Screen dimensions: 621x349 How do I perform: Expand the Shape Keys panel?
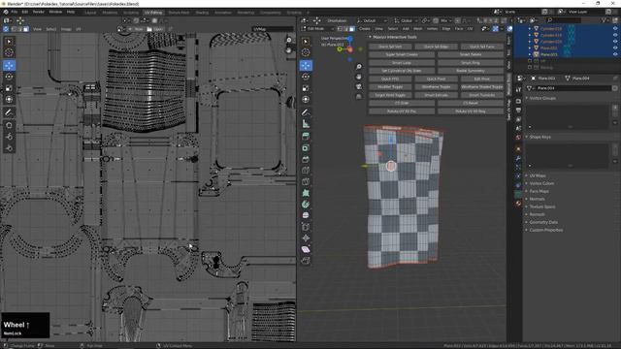(540, 137)
